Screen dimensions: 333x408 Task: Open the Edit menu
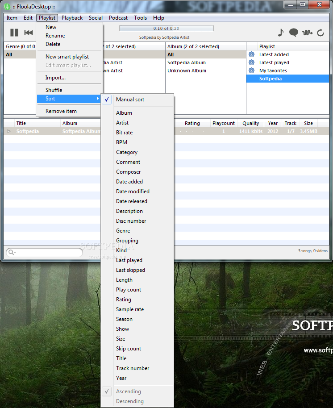click(x=28, y=18)
